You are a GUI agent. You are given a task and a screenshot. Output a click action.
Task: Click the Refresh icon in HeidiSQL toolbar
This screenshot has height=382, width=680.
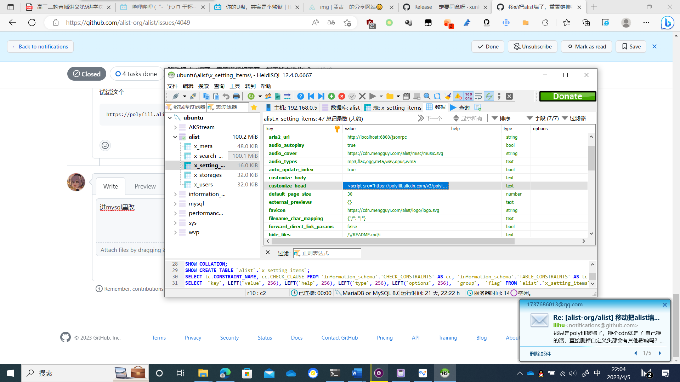[250, 96]
